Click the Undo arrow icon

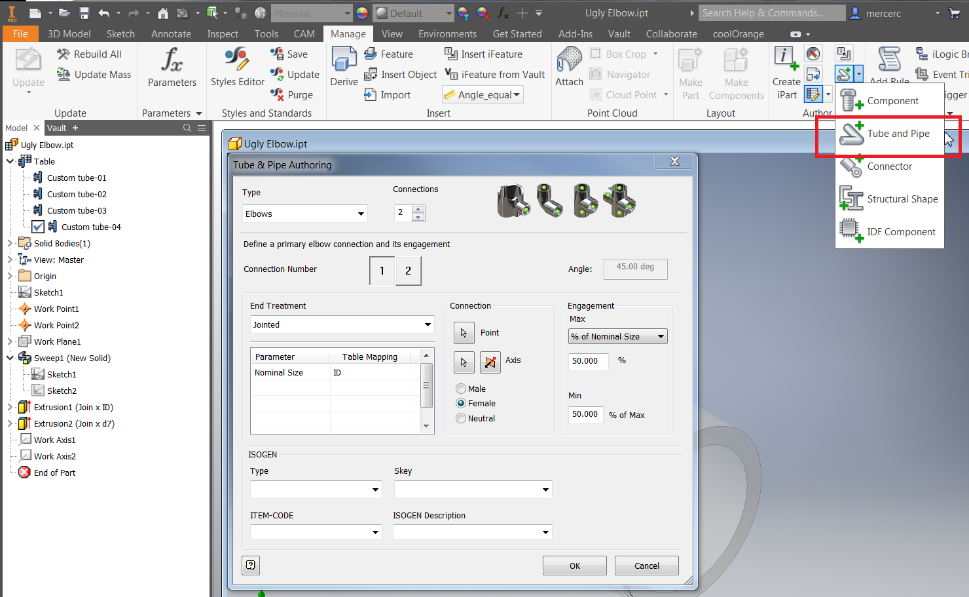104,13
